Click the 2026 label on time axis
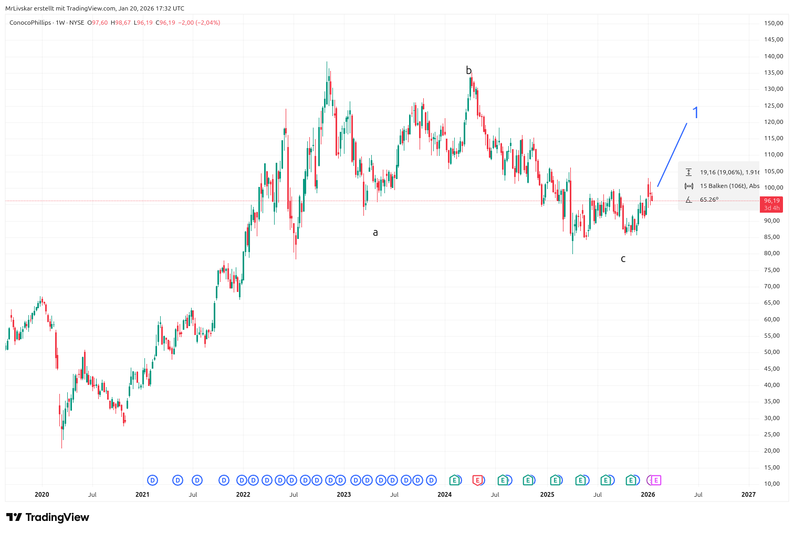Screen dimensions: 794x533 [647, 494]
